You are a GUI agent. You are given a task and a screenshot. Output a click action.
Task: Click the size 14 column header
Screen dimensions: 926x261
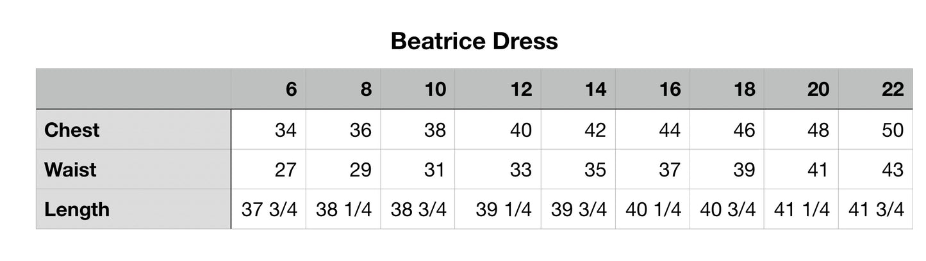(595, 90)
